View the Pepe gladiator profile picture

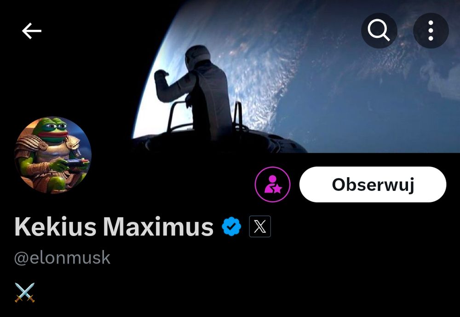pyautogui.click(x=53, y=155)
